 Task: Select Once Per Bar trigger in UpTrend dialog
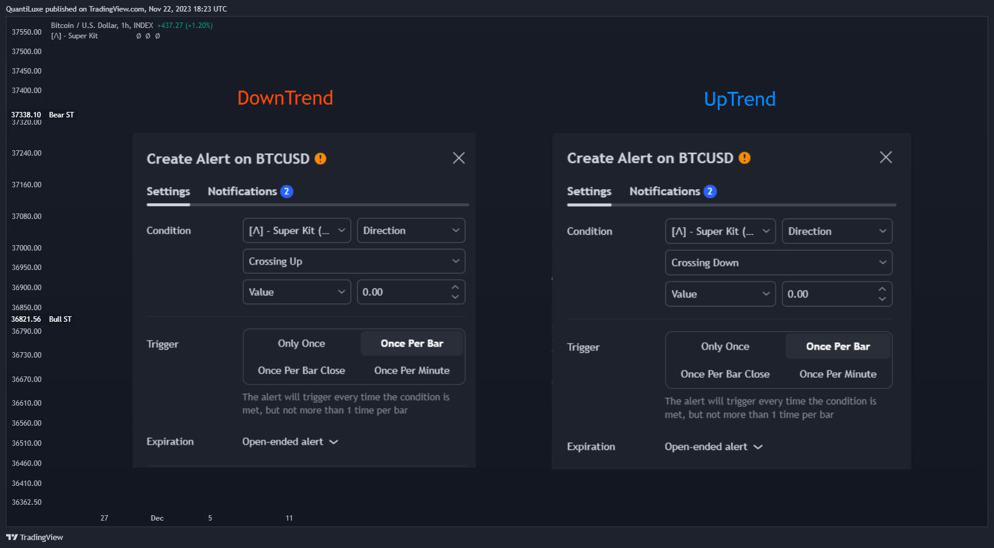coord(838,347)
